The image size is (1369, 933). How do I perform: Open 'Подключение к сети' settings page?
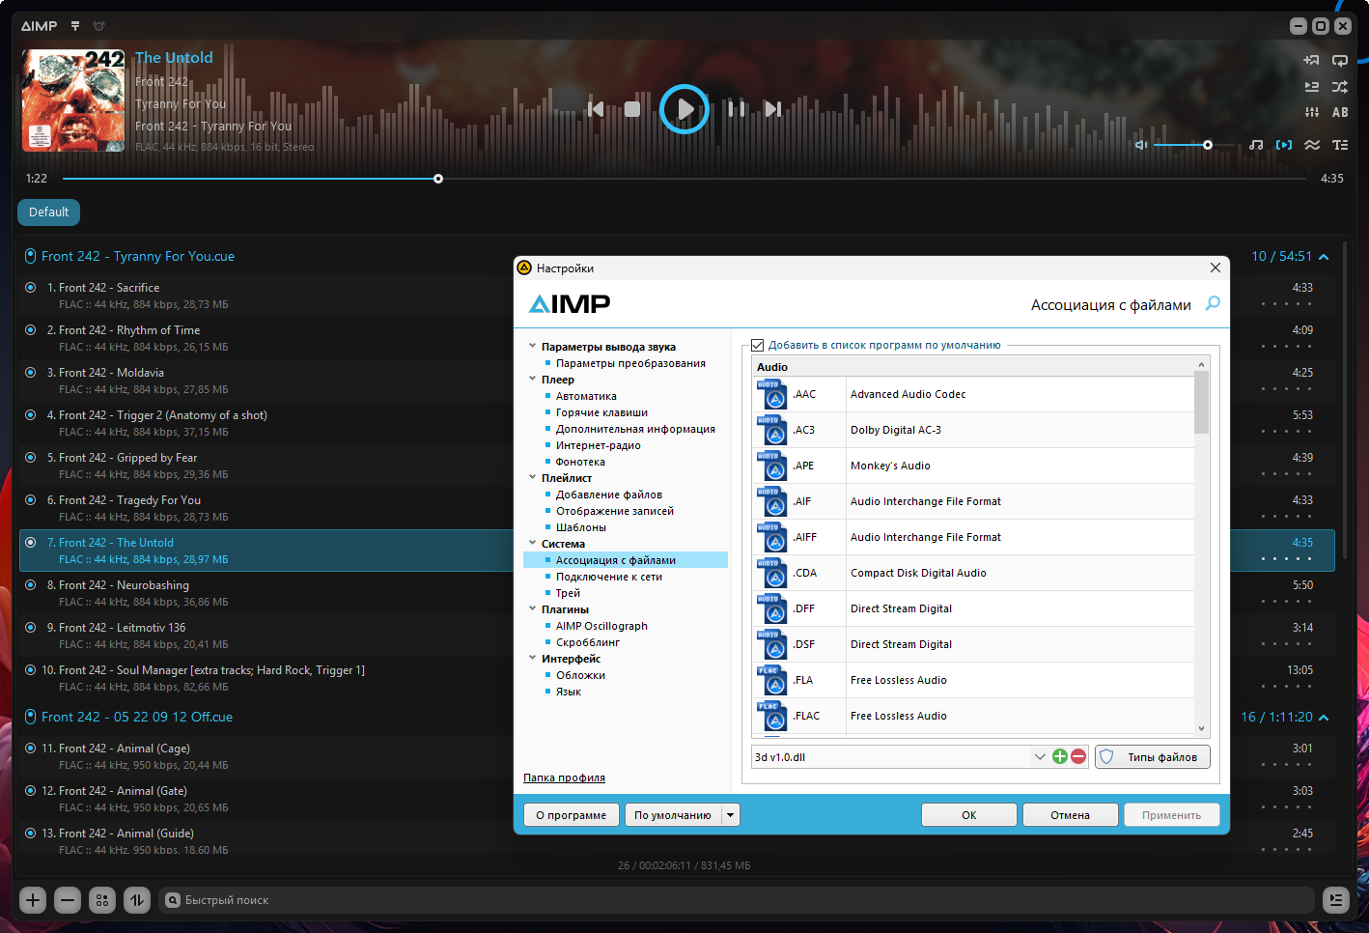click(x=608, y=577)
